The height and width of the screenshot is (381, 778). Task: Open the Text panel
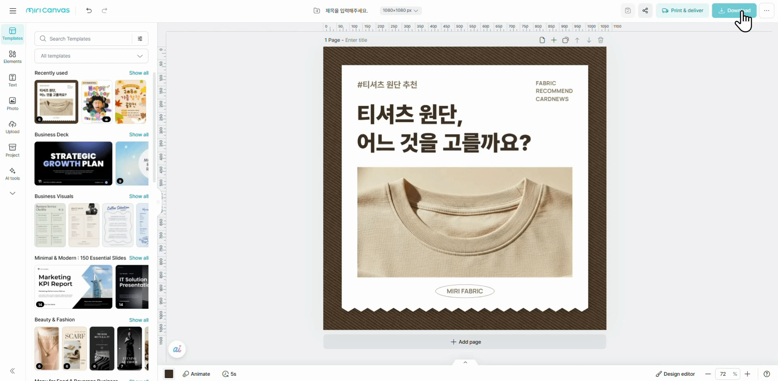coord(12,79)
